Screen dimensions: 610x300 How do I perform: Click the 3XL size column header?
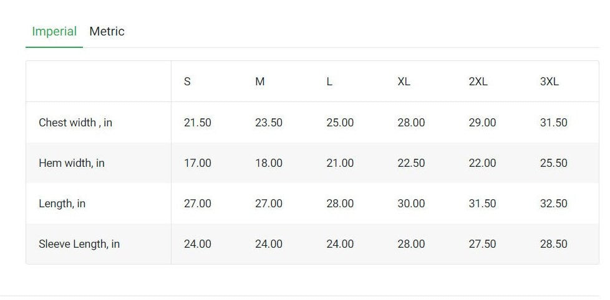coord(549,82)
